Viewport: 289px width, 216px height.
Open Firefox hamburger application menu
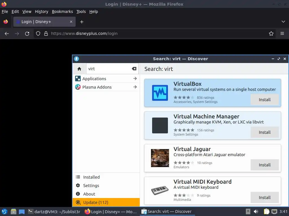[282, 33]
